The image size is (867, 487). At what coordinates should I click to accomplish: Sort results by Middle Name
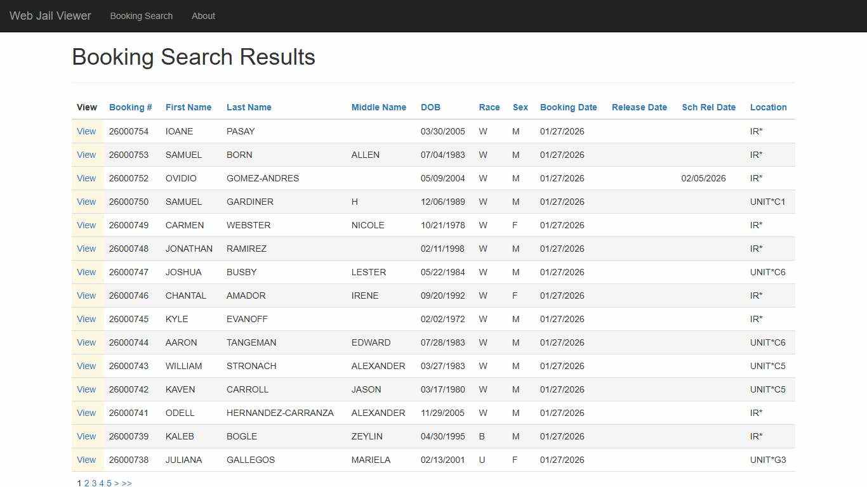[x=378, y=107]
